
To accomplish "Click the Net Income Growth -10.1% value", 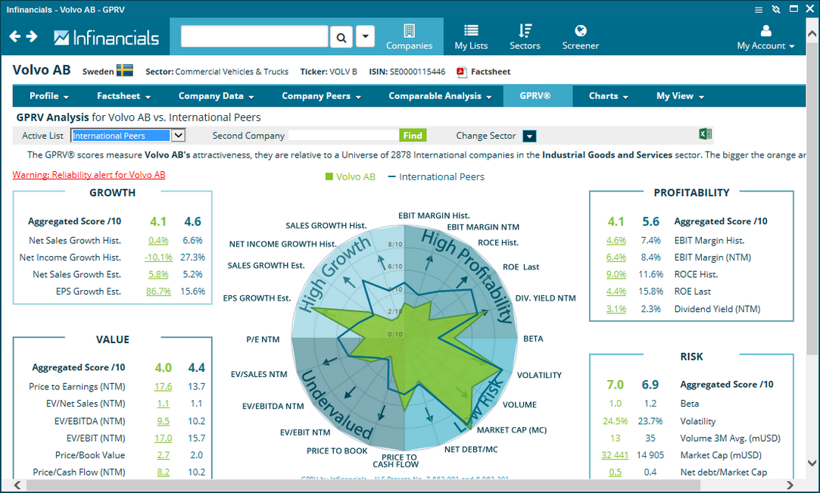I will [158, 257].
